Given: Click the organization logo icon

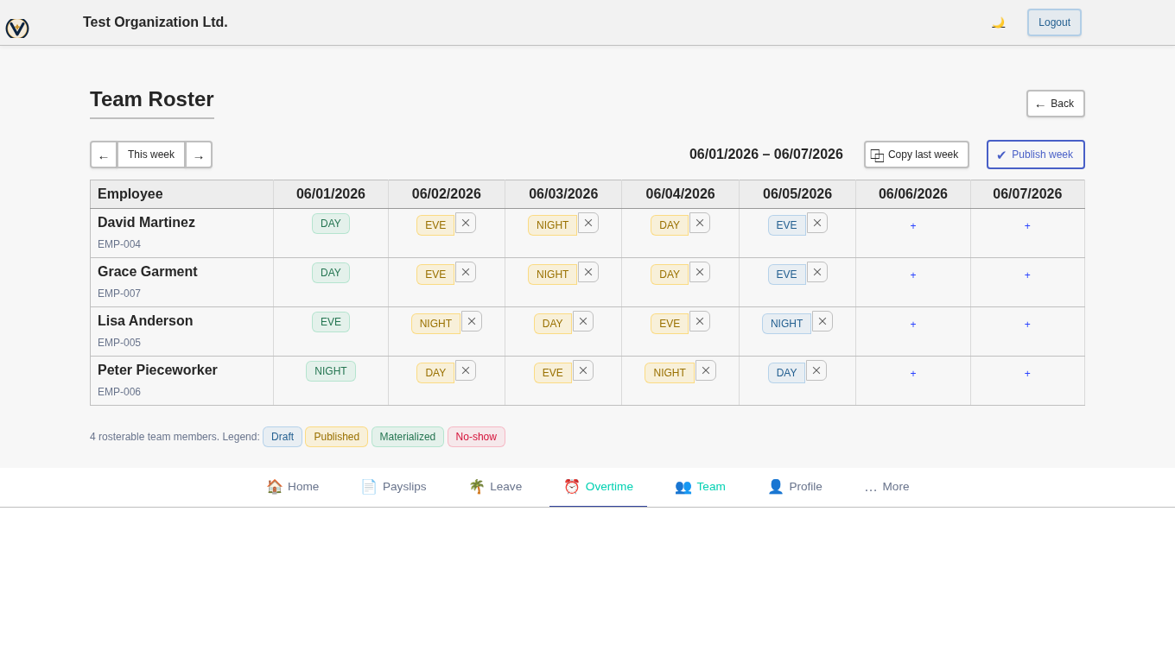Looking at the screenshot, I should tap(17, 28).
